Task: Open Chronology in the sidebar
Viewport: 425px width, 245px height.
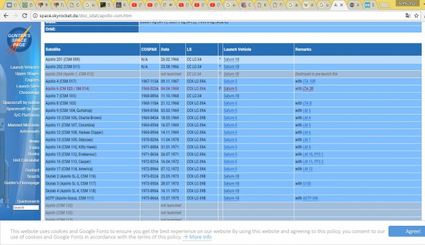Action: (x=29, y=93)
